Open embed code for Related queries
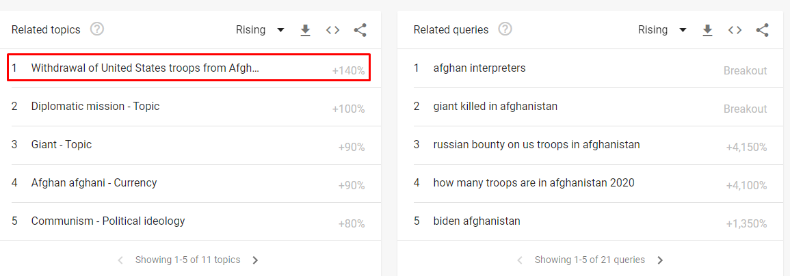790x276 pixels. click(x=735, y=30)
